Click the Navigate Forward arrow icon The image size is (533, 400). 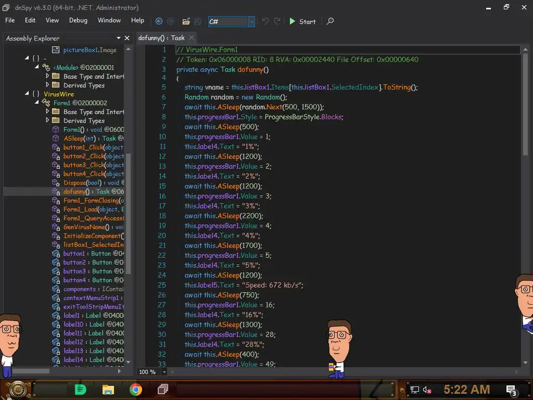point(170,21)
